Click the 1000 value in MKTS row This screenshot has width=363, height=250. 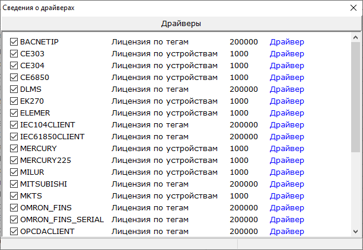pos(239,196)
